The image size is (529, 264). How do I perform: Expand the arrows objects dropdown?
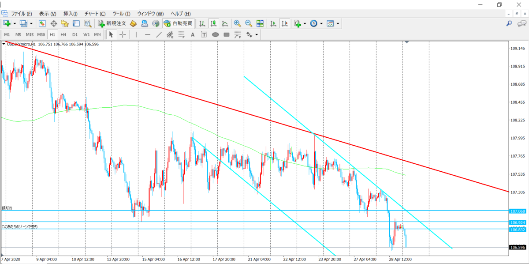(256, 34)
